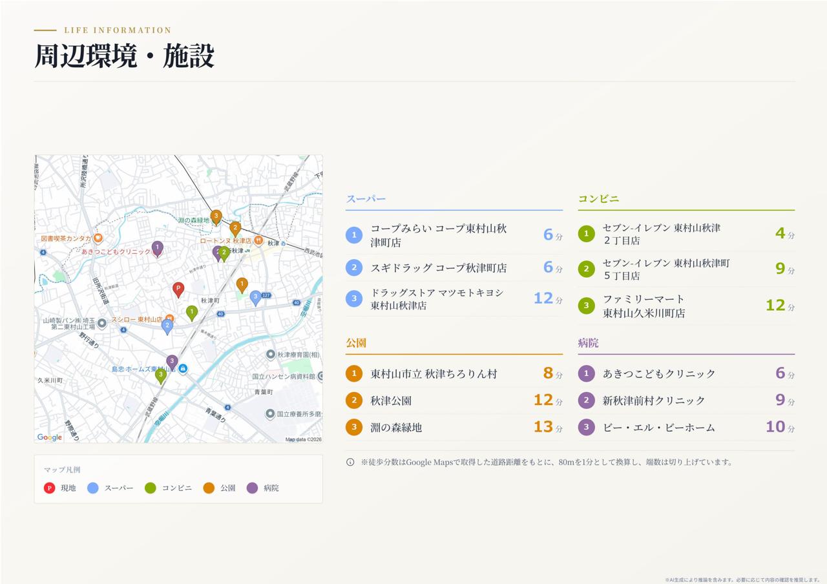
Task: Click badge 2 beside セブン-イレブン 東村山秋津町5丁目店
Action: (586, 269)
